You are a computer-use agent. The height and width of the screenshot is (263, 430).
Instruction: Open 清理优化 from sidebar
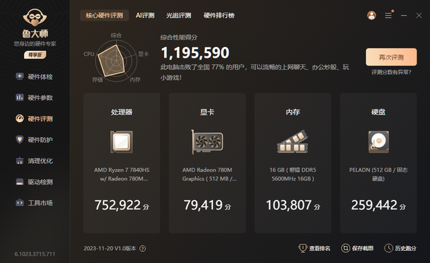[x=34, y=161]
